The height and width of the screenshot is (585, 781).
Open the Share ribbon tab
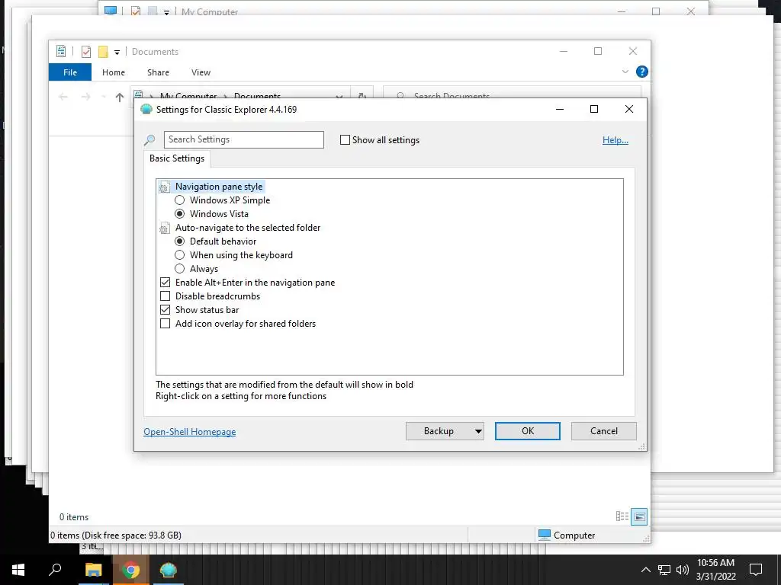coord(158,72)
